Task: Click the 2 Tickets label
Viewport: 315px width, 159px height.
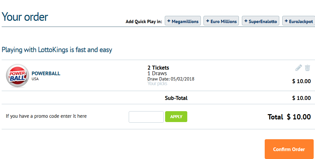Action: [x=158, y=68]
